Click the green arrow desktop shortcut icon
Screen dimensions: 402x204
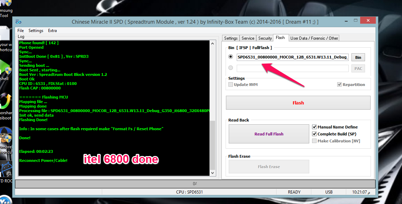point(6,101)
